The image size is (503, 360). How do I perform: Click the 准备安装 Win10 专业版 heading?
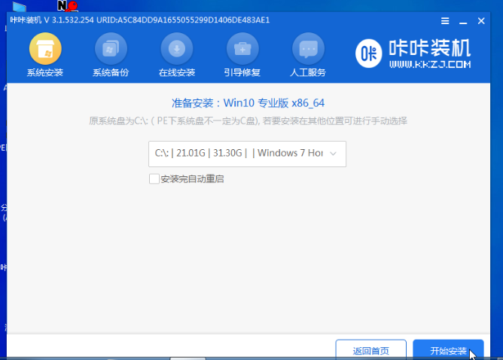pyautogui.click(x=248, y=102)
